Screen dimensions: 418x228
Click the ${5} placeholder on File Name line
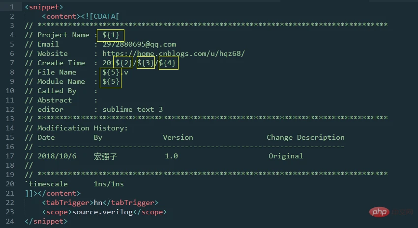111,72
